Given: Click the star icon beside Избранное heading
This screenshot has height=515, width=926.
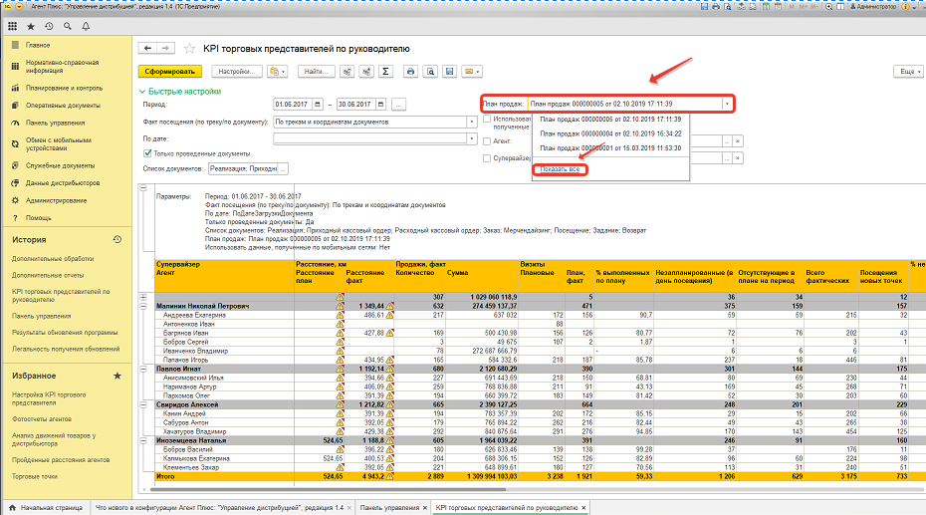Looking at the screenshot, I should [x=116, y=376].
